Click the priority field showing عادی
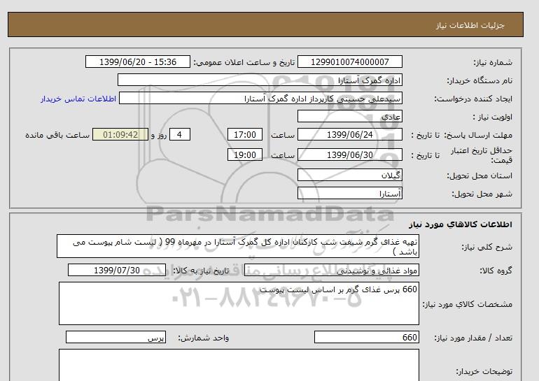Viewport: 539px width, 381px height. click(x=349, y=116)
